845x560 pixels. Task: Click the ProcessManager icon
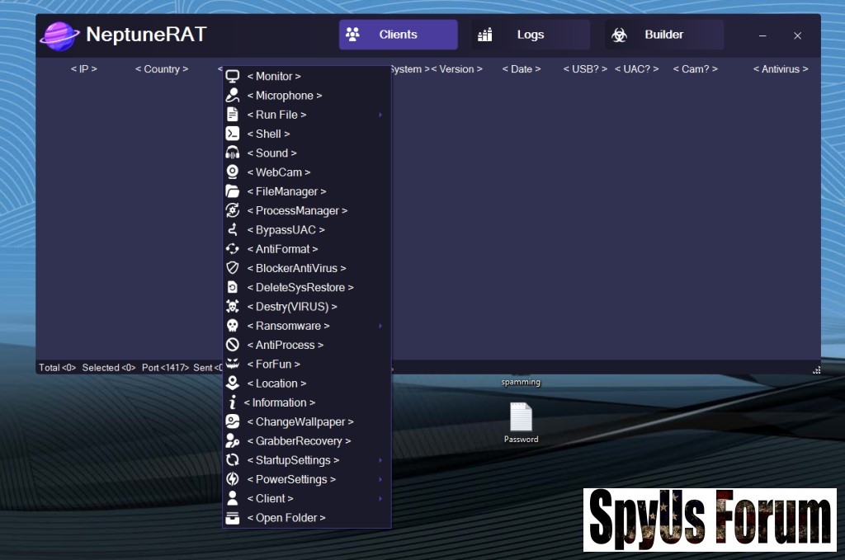pos(233,210)
